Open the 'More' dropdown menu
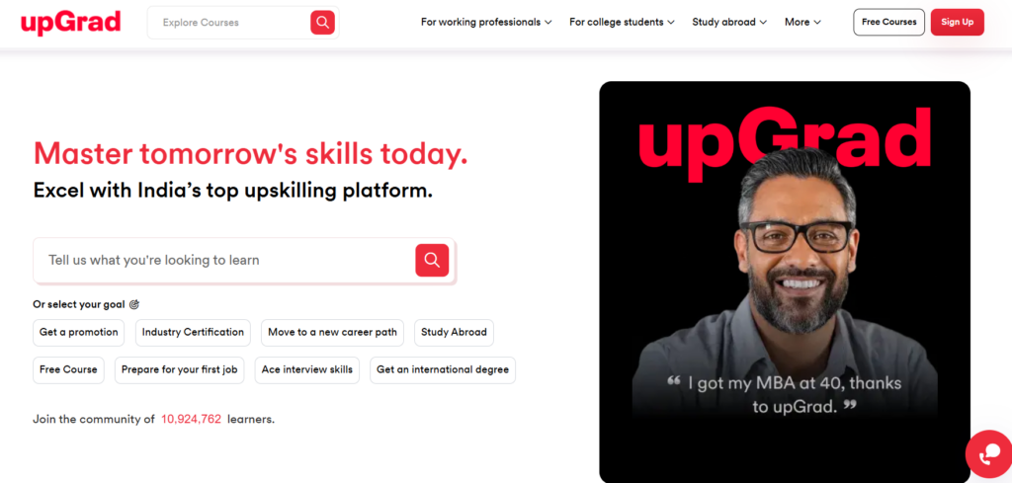Viewport: 1012px width, 483px height. coord(802,22)
